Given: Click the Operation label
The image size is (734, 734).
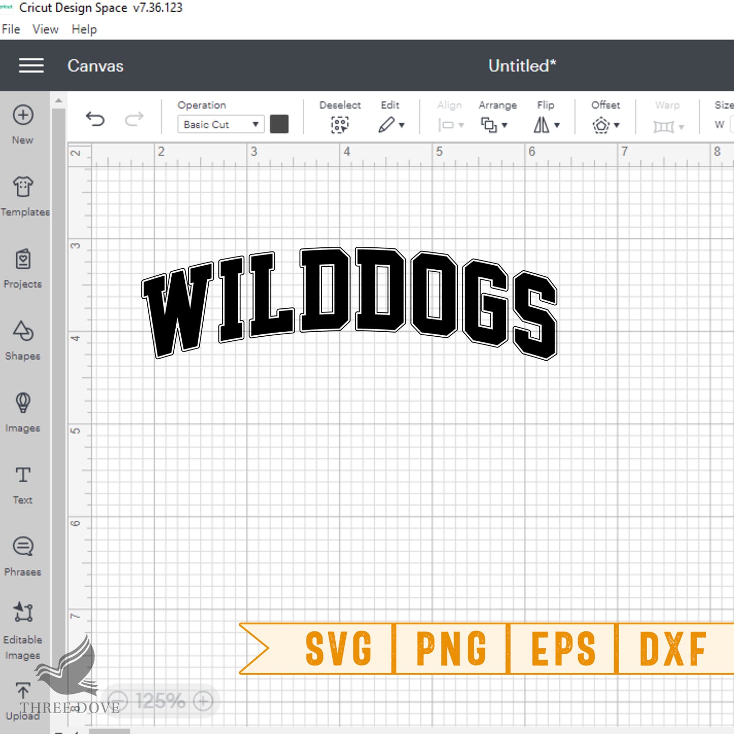Looking at the screenshot, I should pos(202,105).
